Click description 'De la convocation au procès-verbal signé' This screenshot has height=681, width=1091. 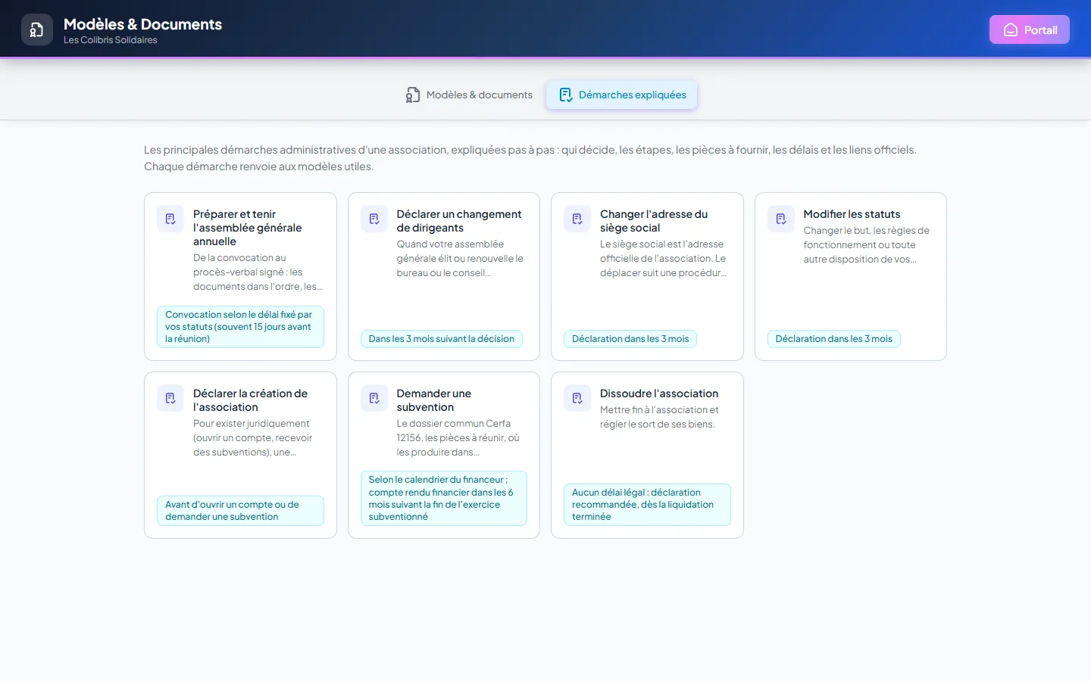258,272
